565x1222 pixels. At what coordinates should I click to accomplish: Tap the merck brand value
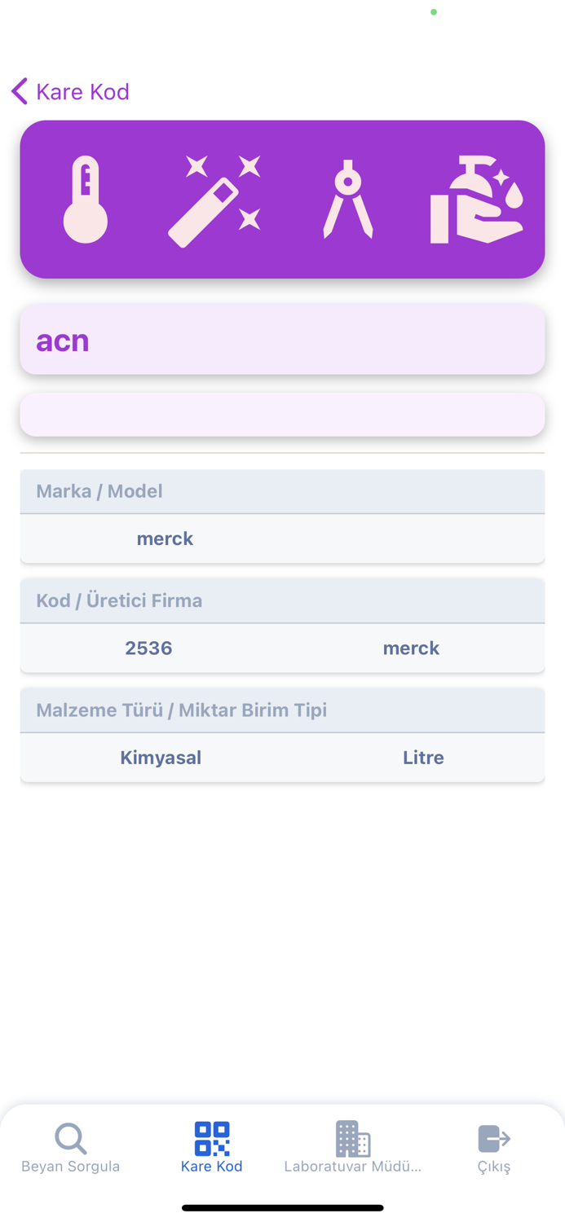click(165, 538)
